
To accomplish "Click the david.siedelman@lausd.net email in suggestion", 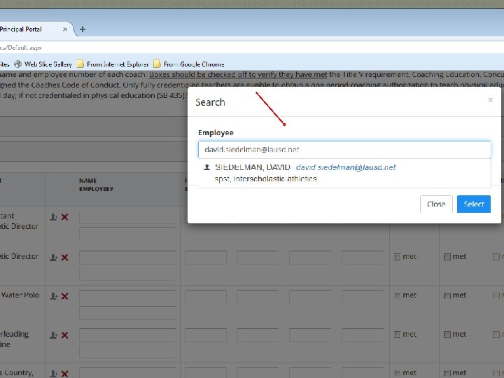I will 346,167.
